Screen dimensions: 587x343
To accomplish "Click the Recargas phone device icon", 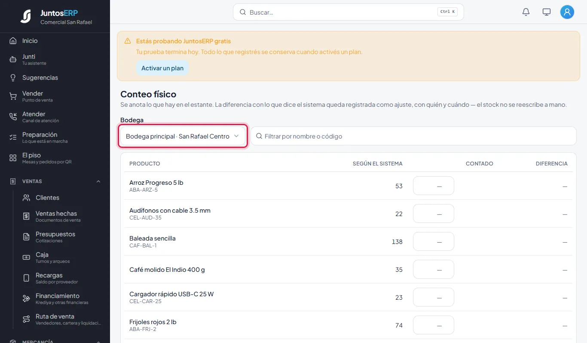I will tap(26, 278).
